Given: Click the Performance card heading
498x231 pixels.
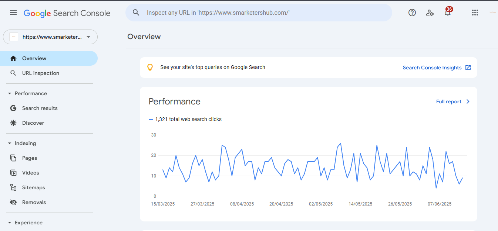Looking at the screenshot, I should click(175, 101).
